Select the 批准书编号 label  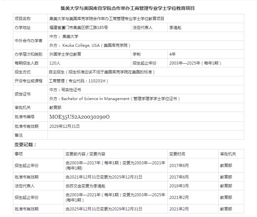pyautogui.click(x=24, y=117)
